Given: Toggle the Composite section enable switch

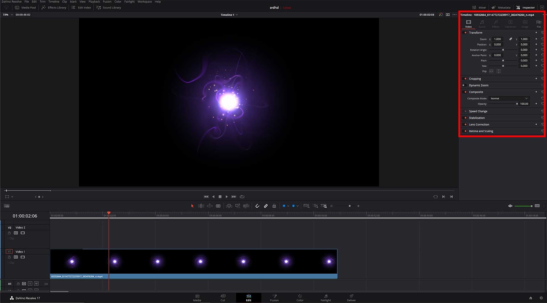Looking at the screenshot, I should (x=465, y=92).
